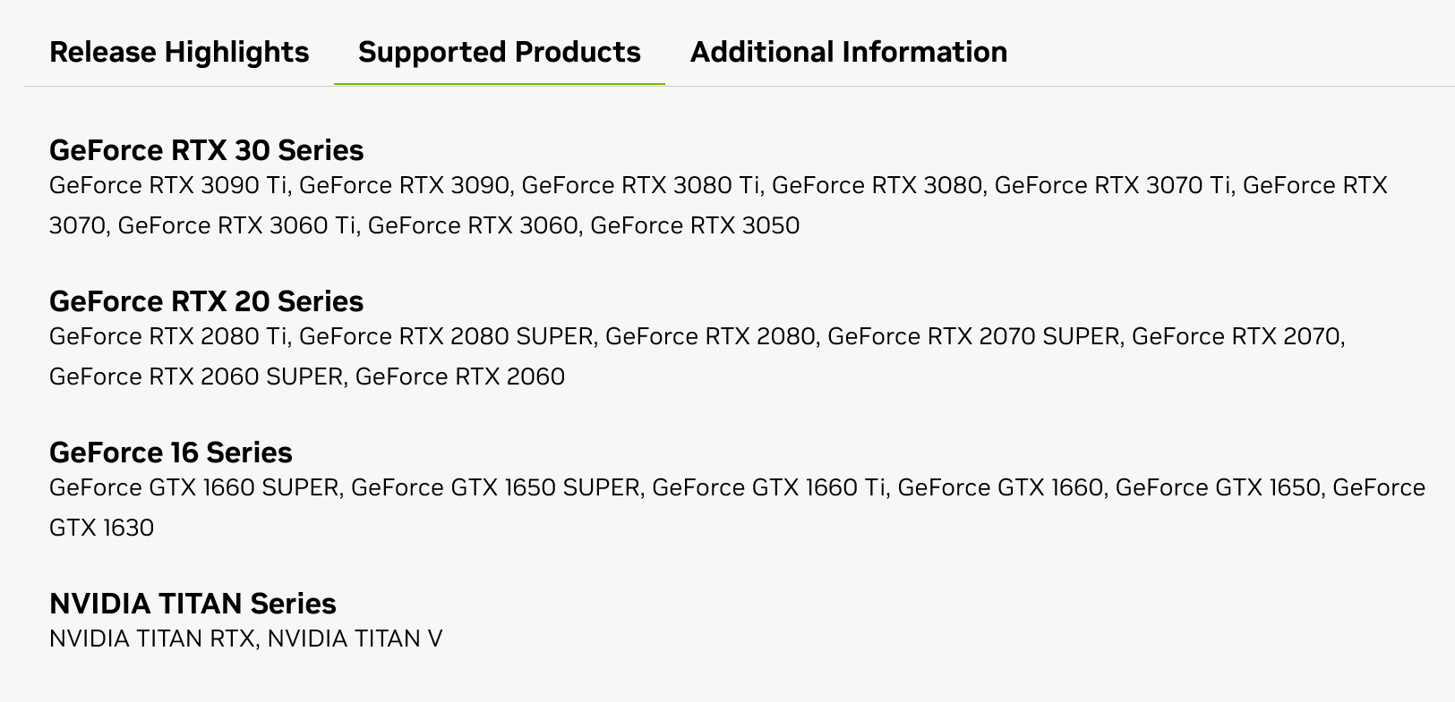This screenshot has width=1455, height=702.
Task: Click the GeForce RTX 30 Series heading
Action: [206, 149]
